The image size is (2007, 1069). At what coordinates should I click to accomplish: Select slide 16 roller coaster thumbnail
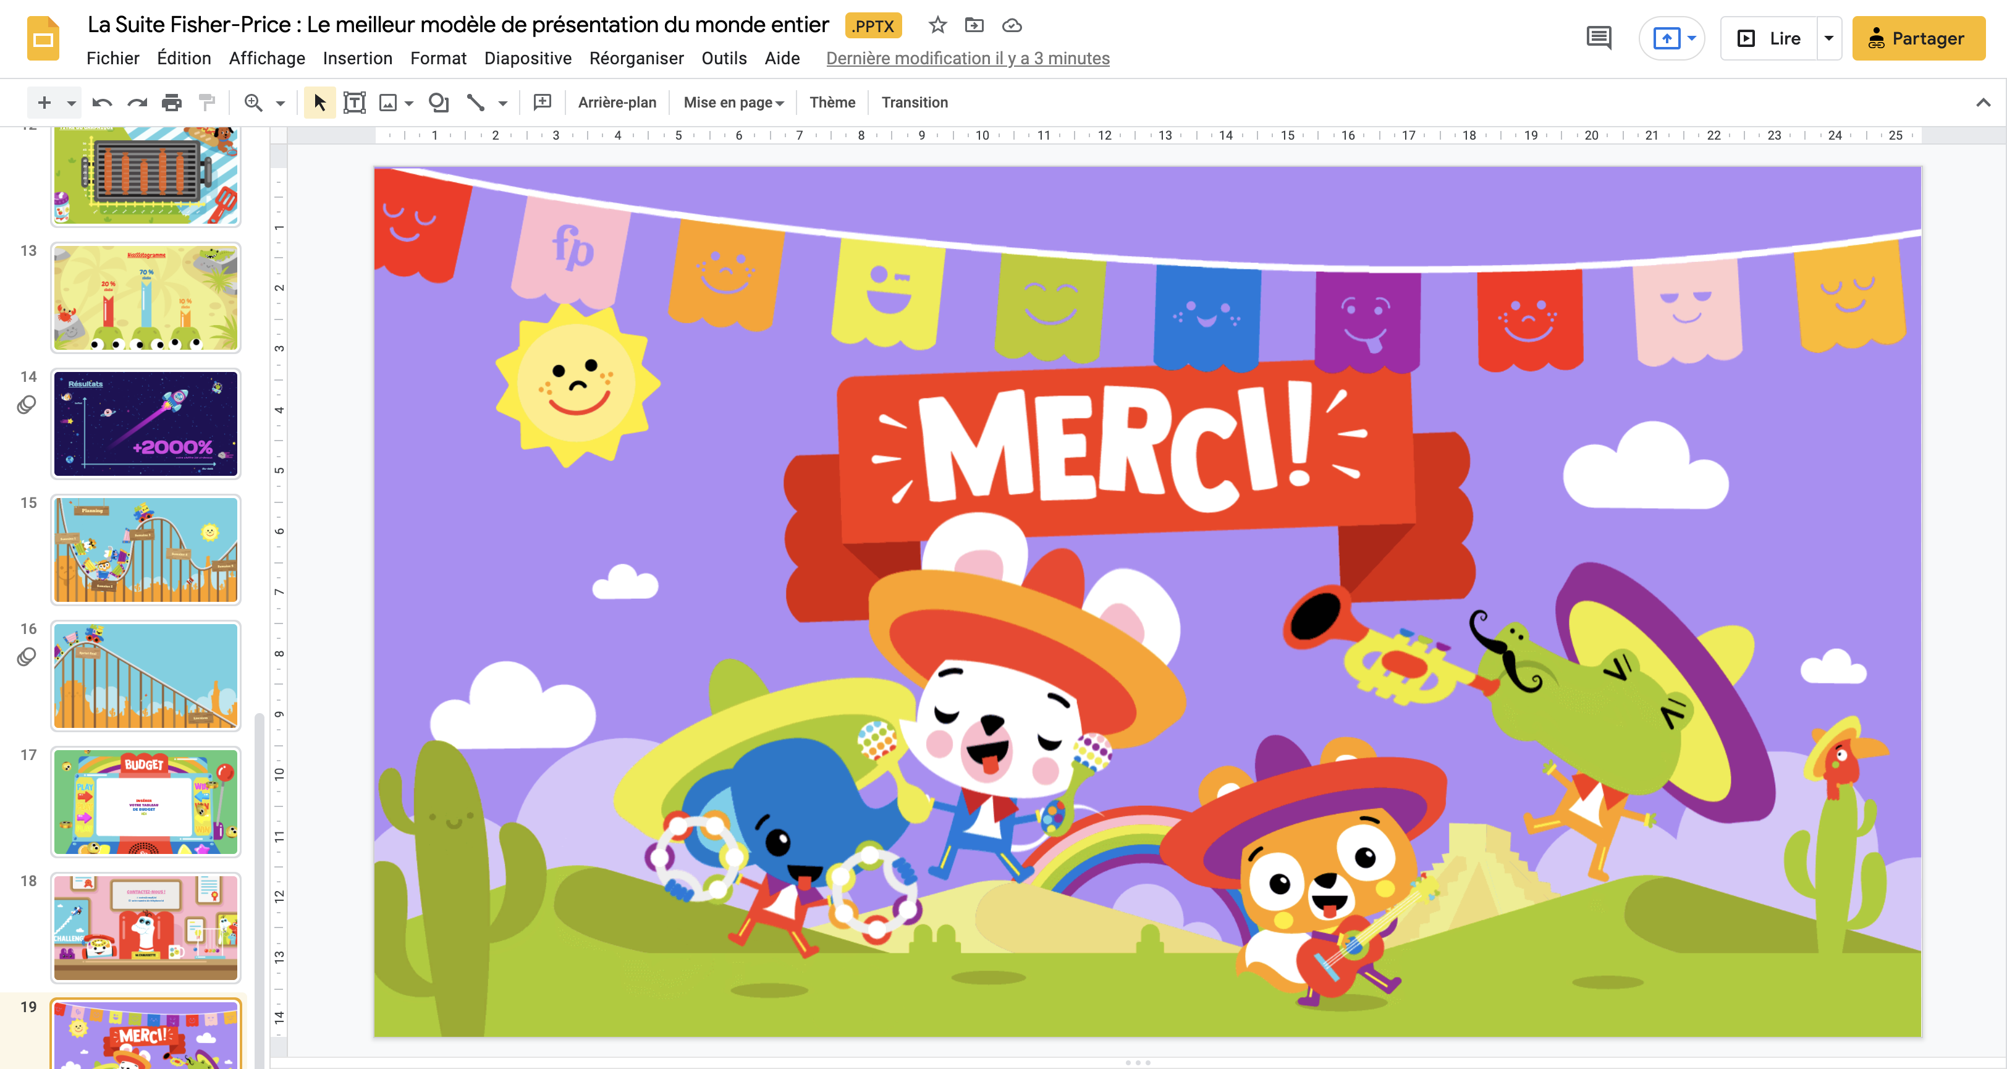[x=146, y=676]
